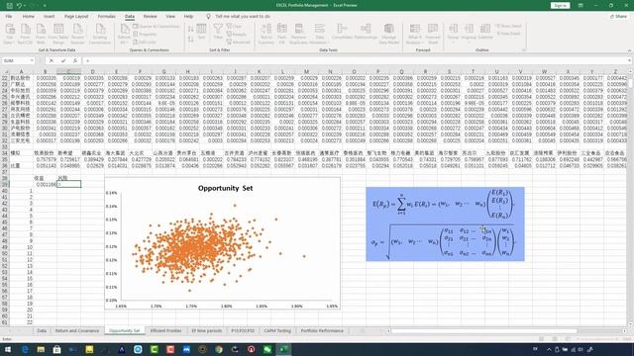Click the Share button
Screen dimensions: 634x356
618,17
